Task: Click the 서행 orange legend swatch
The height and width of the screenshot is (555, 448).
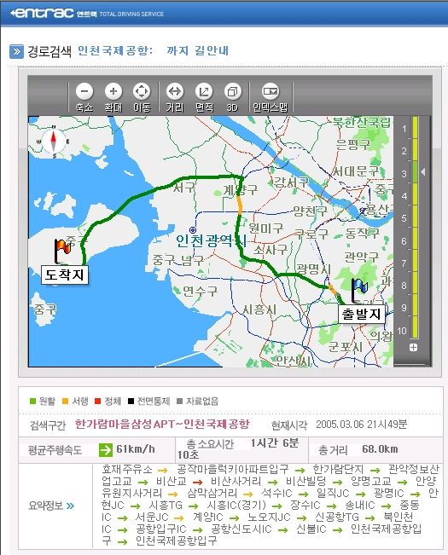Action: (65, 402)
